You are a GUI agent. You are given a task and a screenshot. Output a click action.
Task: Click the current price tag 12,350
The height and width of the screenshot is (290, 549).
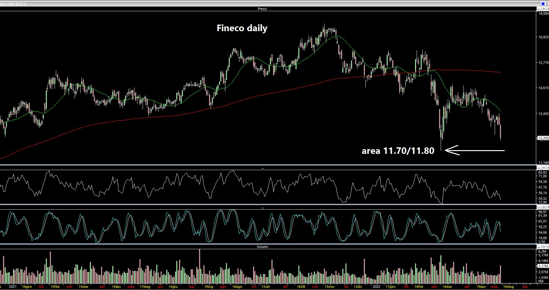pyautogui.click(x=543, y=138)
